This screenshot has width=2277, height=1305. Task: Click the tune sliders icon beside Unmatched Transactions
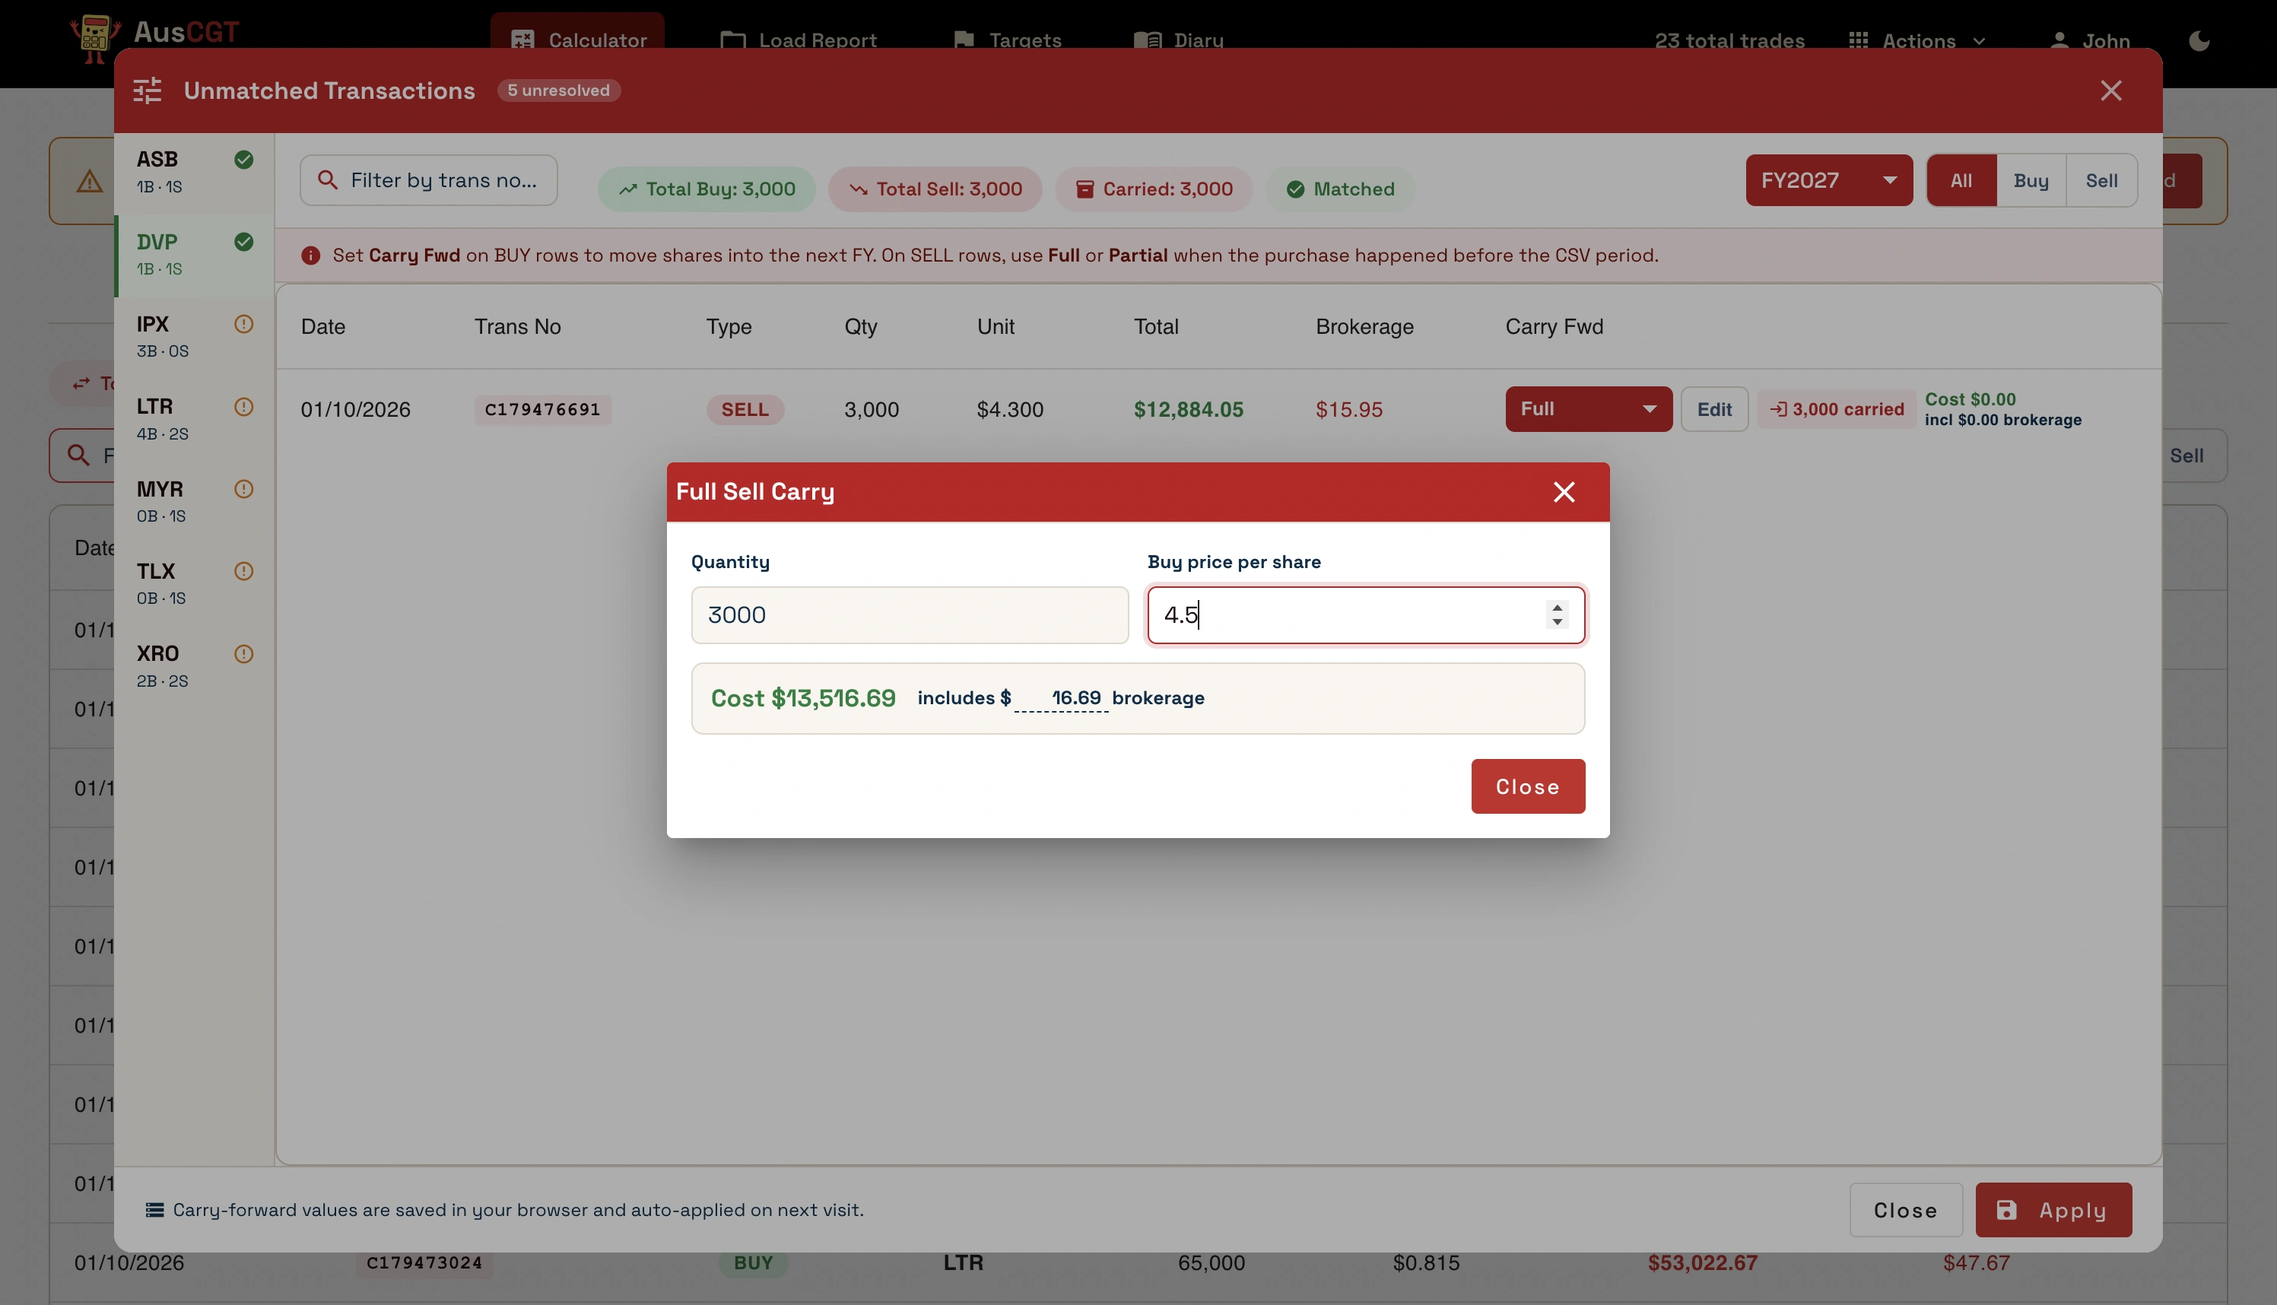[147, 90]
